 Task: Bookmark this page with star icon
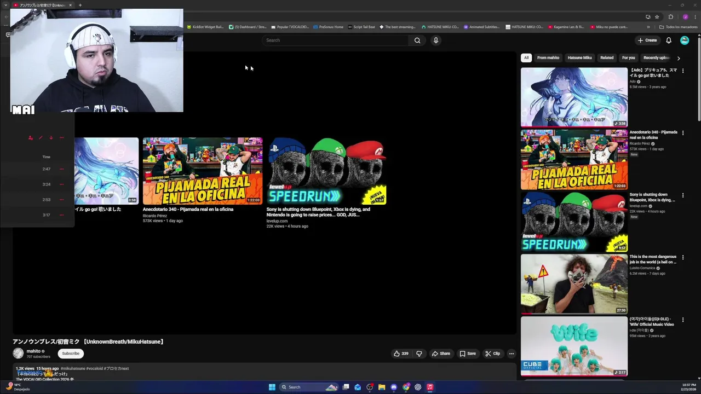[657, 17]
